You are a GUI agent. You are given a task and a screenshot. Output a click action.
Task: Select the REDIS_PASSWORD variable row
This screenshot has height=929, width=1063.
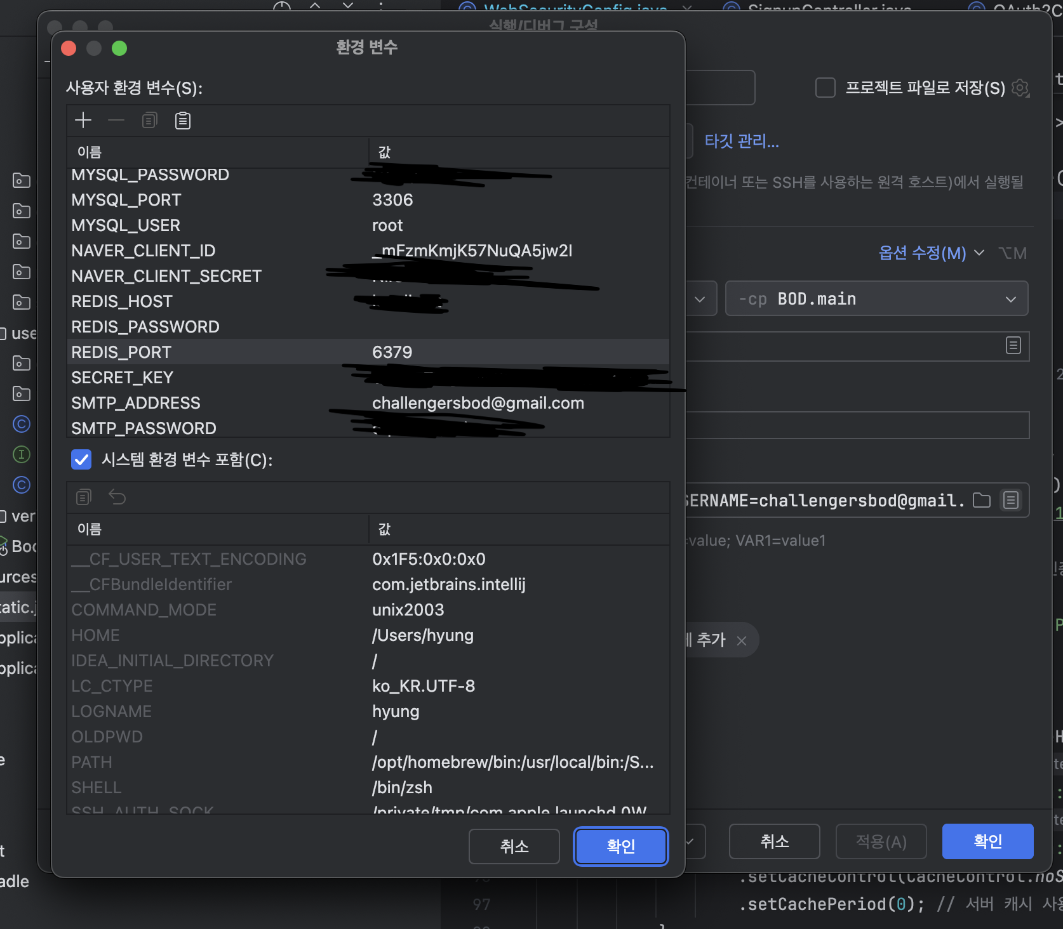tap(368, 327)
